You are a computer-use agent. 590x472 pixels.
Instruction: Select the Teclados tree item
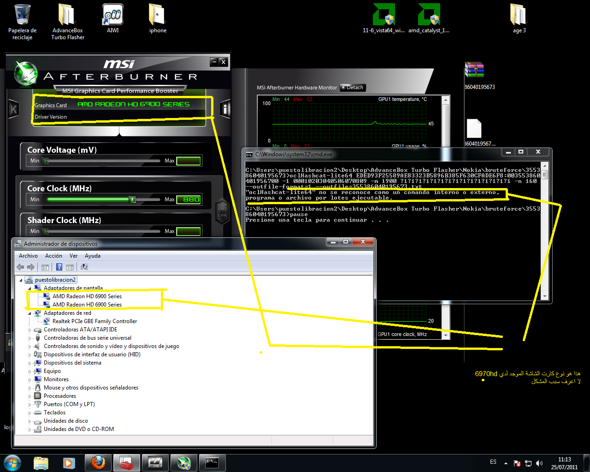54,413
